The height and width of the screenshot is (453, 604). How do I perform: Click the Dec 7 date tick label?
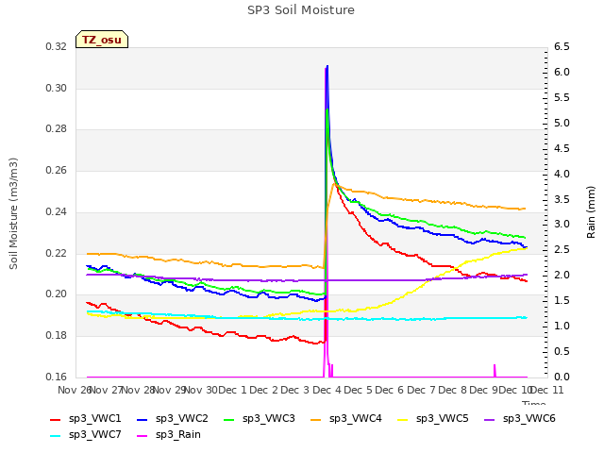[422, 391]
